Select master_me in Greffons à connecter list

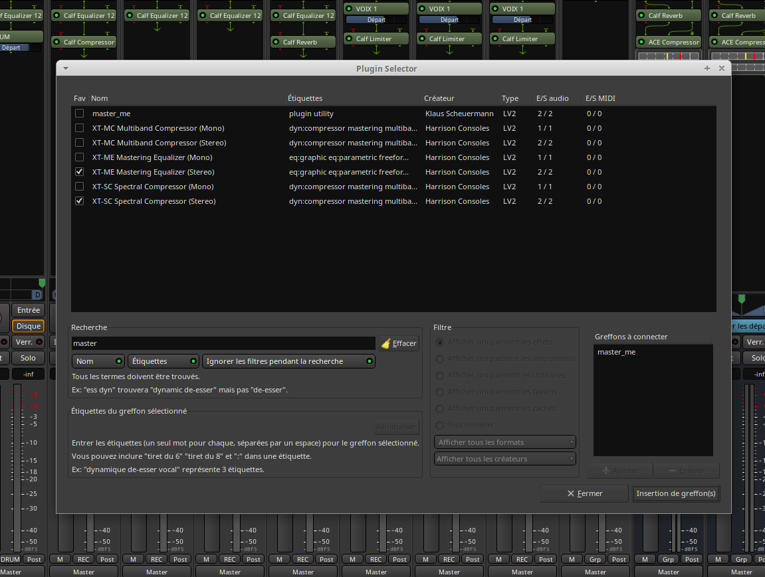pyautogui.click(x=616, y=352)
